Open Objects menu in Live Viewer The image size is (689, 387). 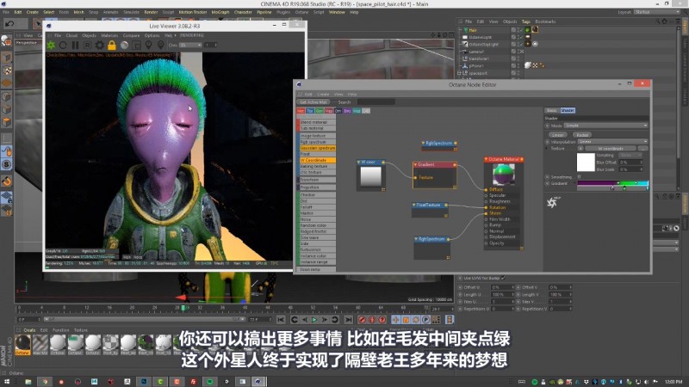[90, 35]
